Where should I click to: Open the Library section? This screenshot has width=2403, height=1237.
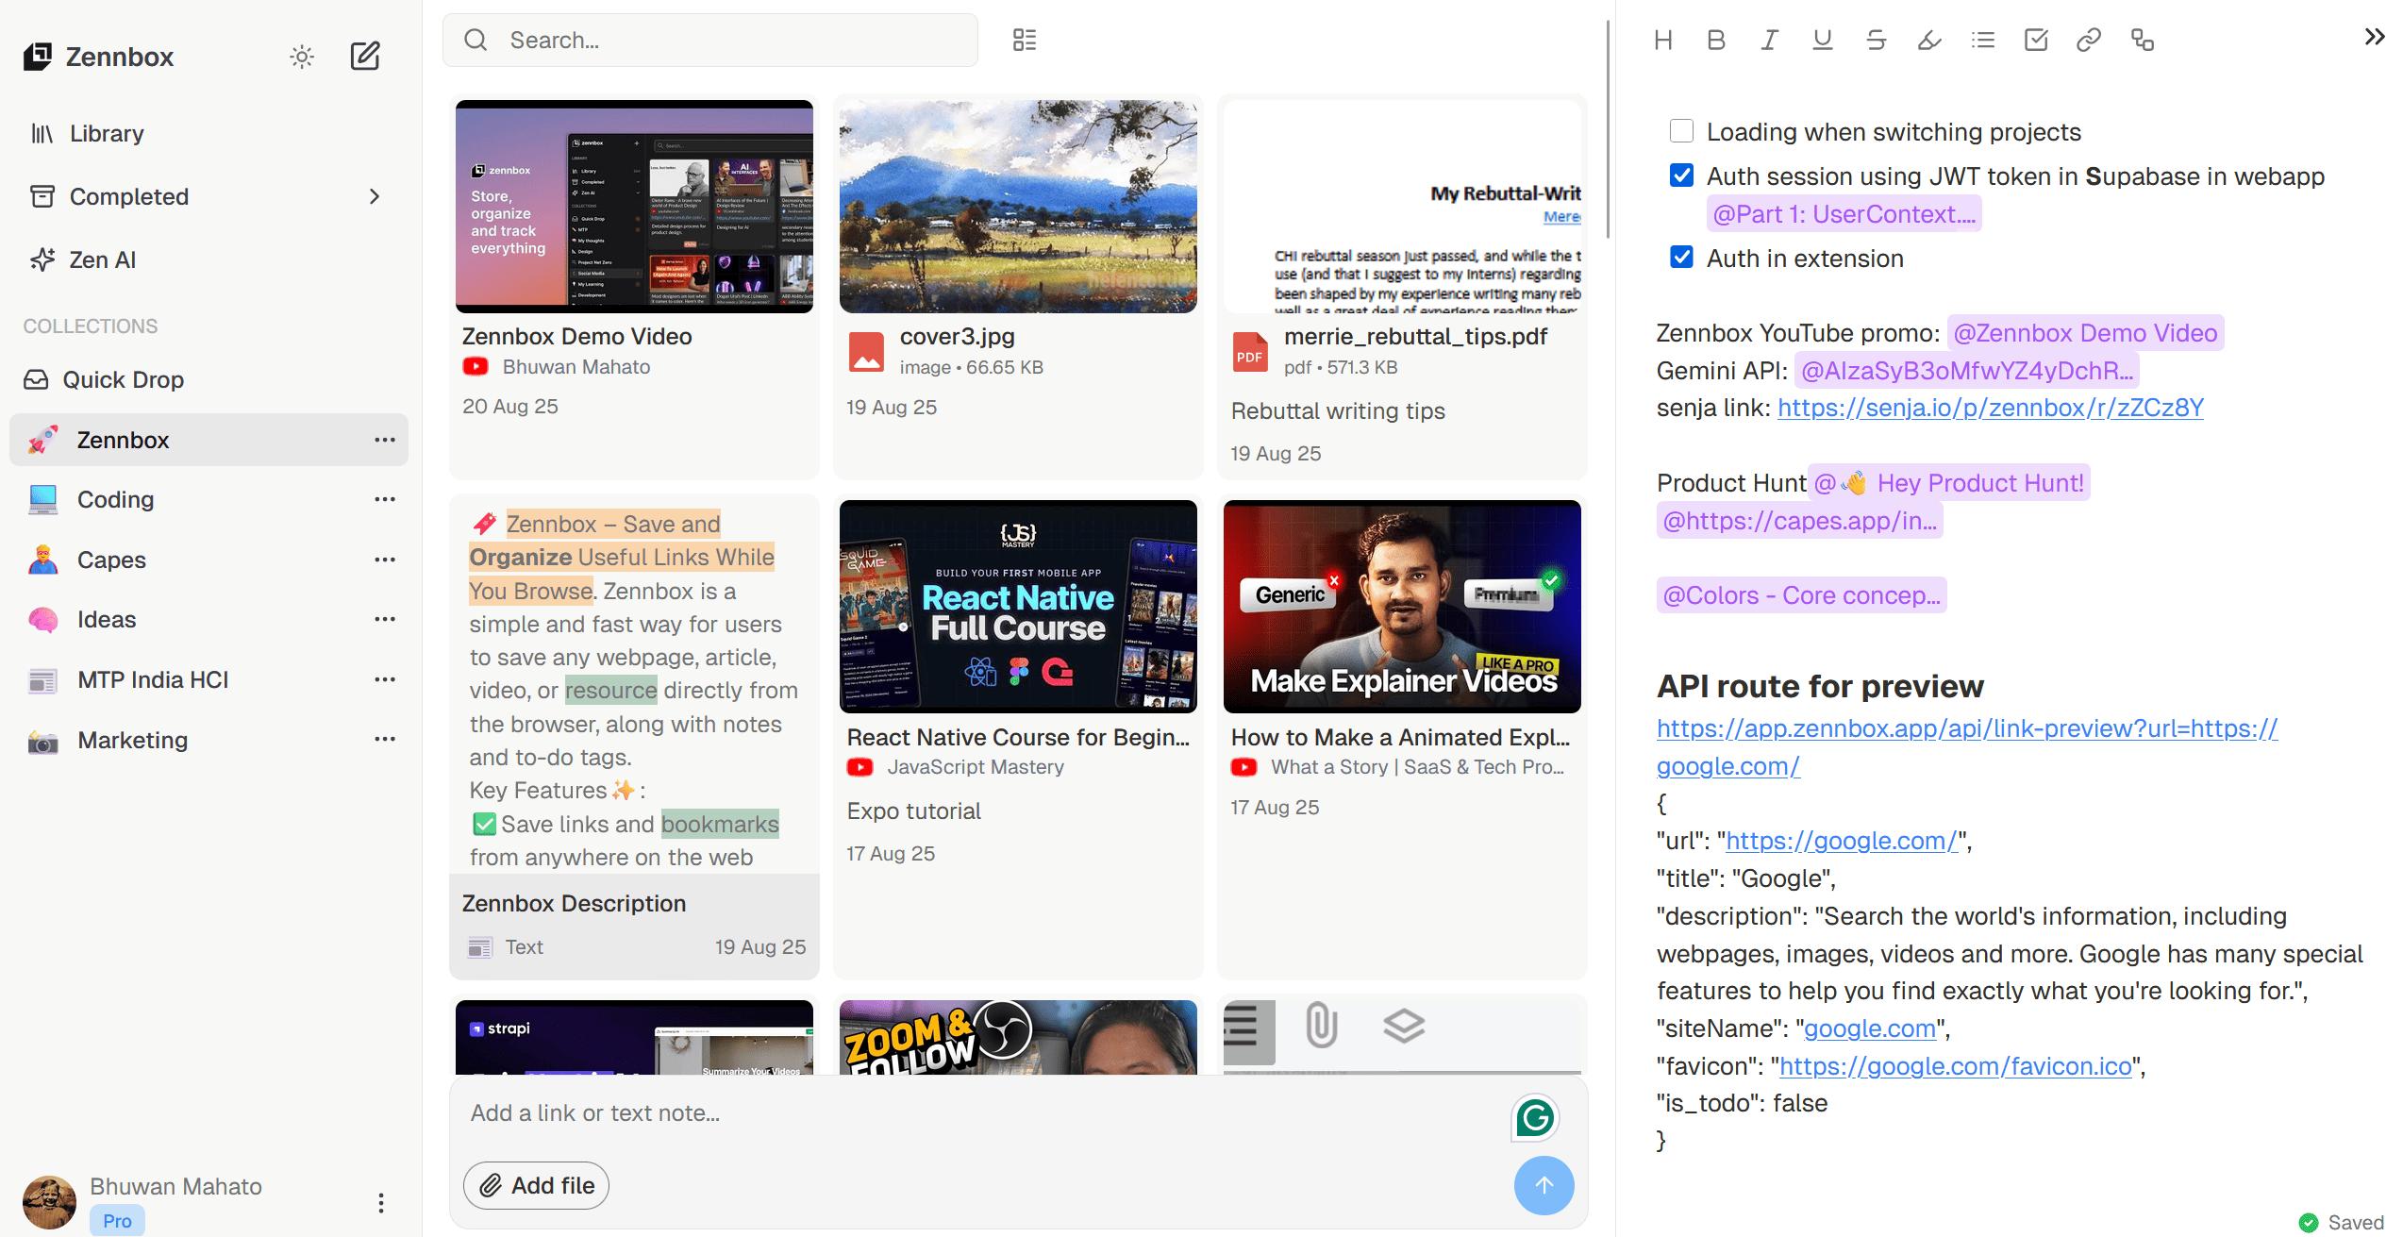point(106,133)
